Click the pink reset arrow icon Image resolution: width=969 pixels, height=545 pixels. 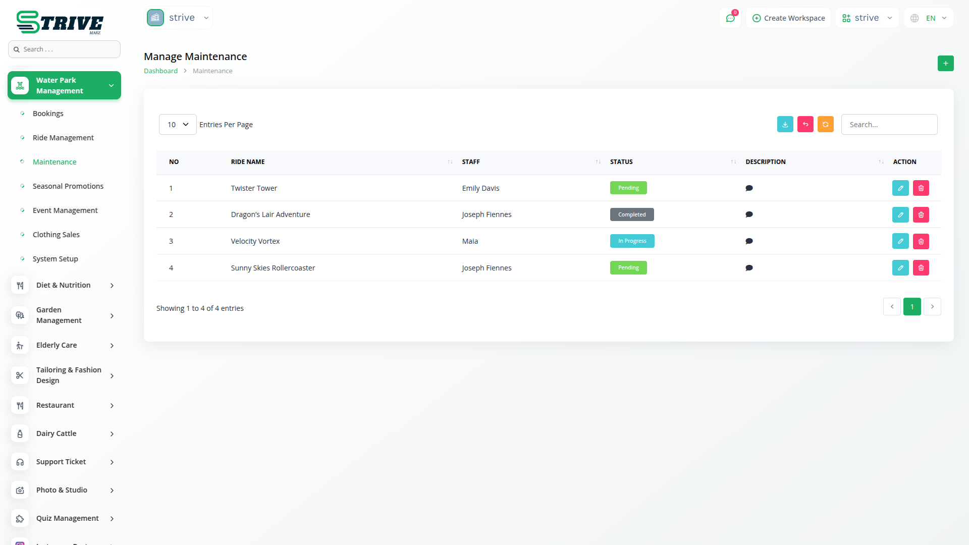point(805,124)
